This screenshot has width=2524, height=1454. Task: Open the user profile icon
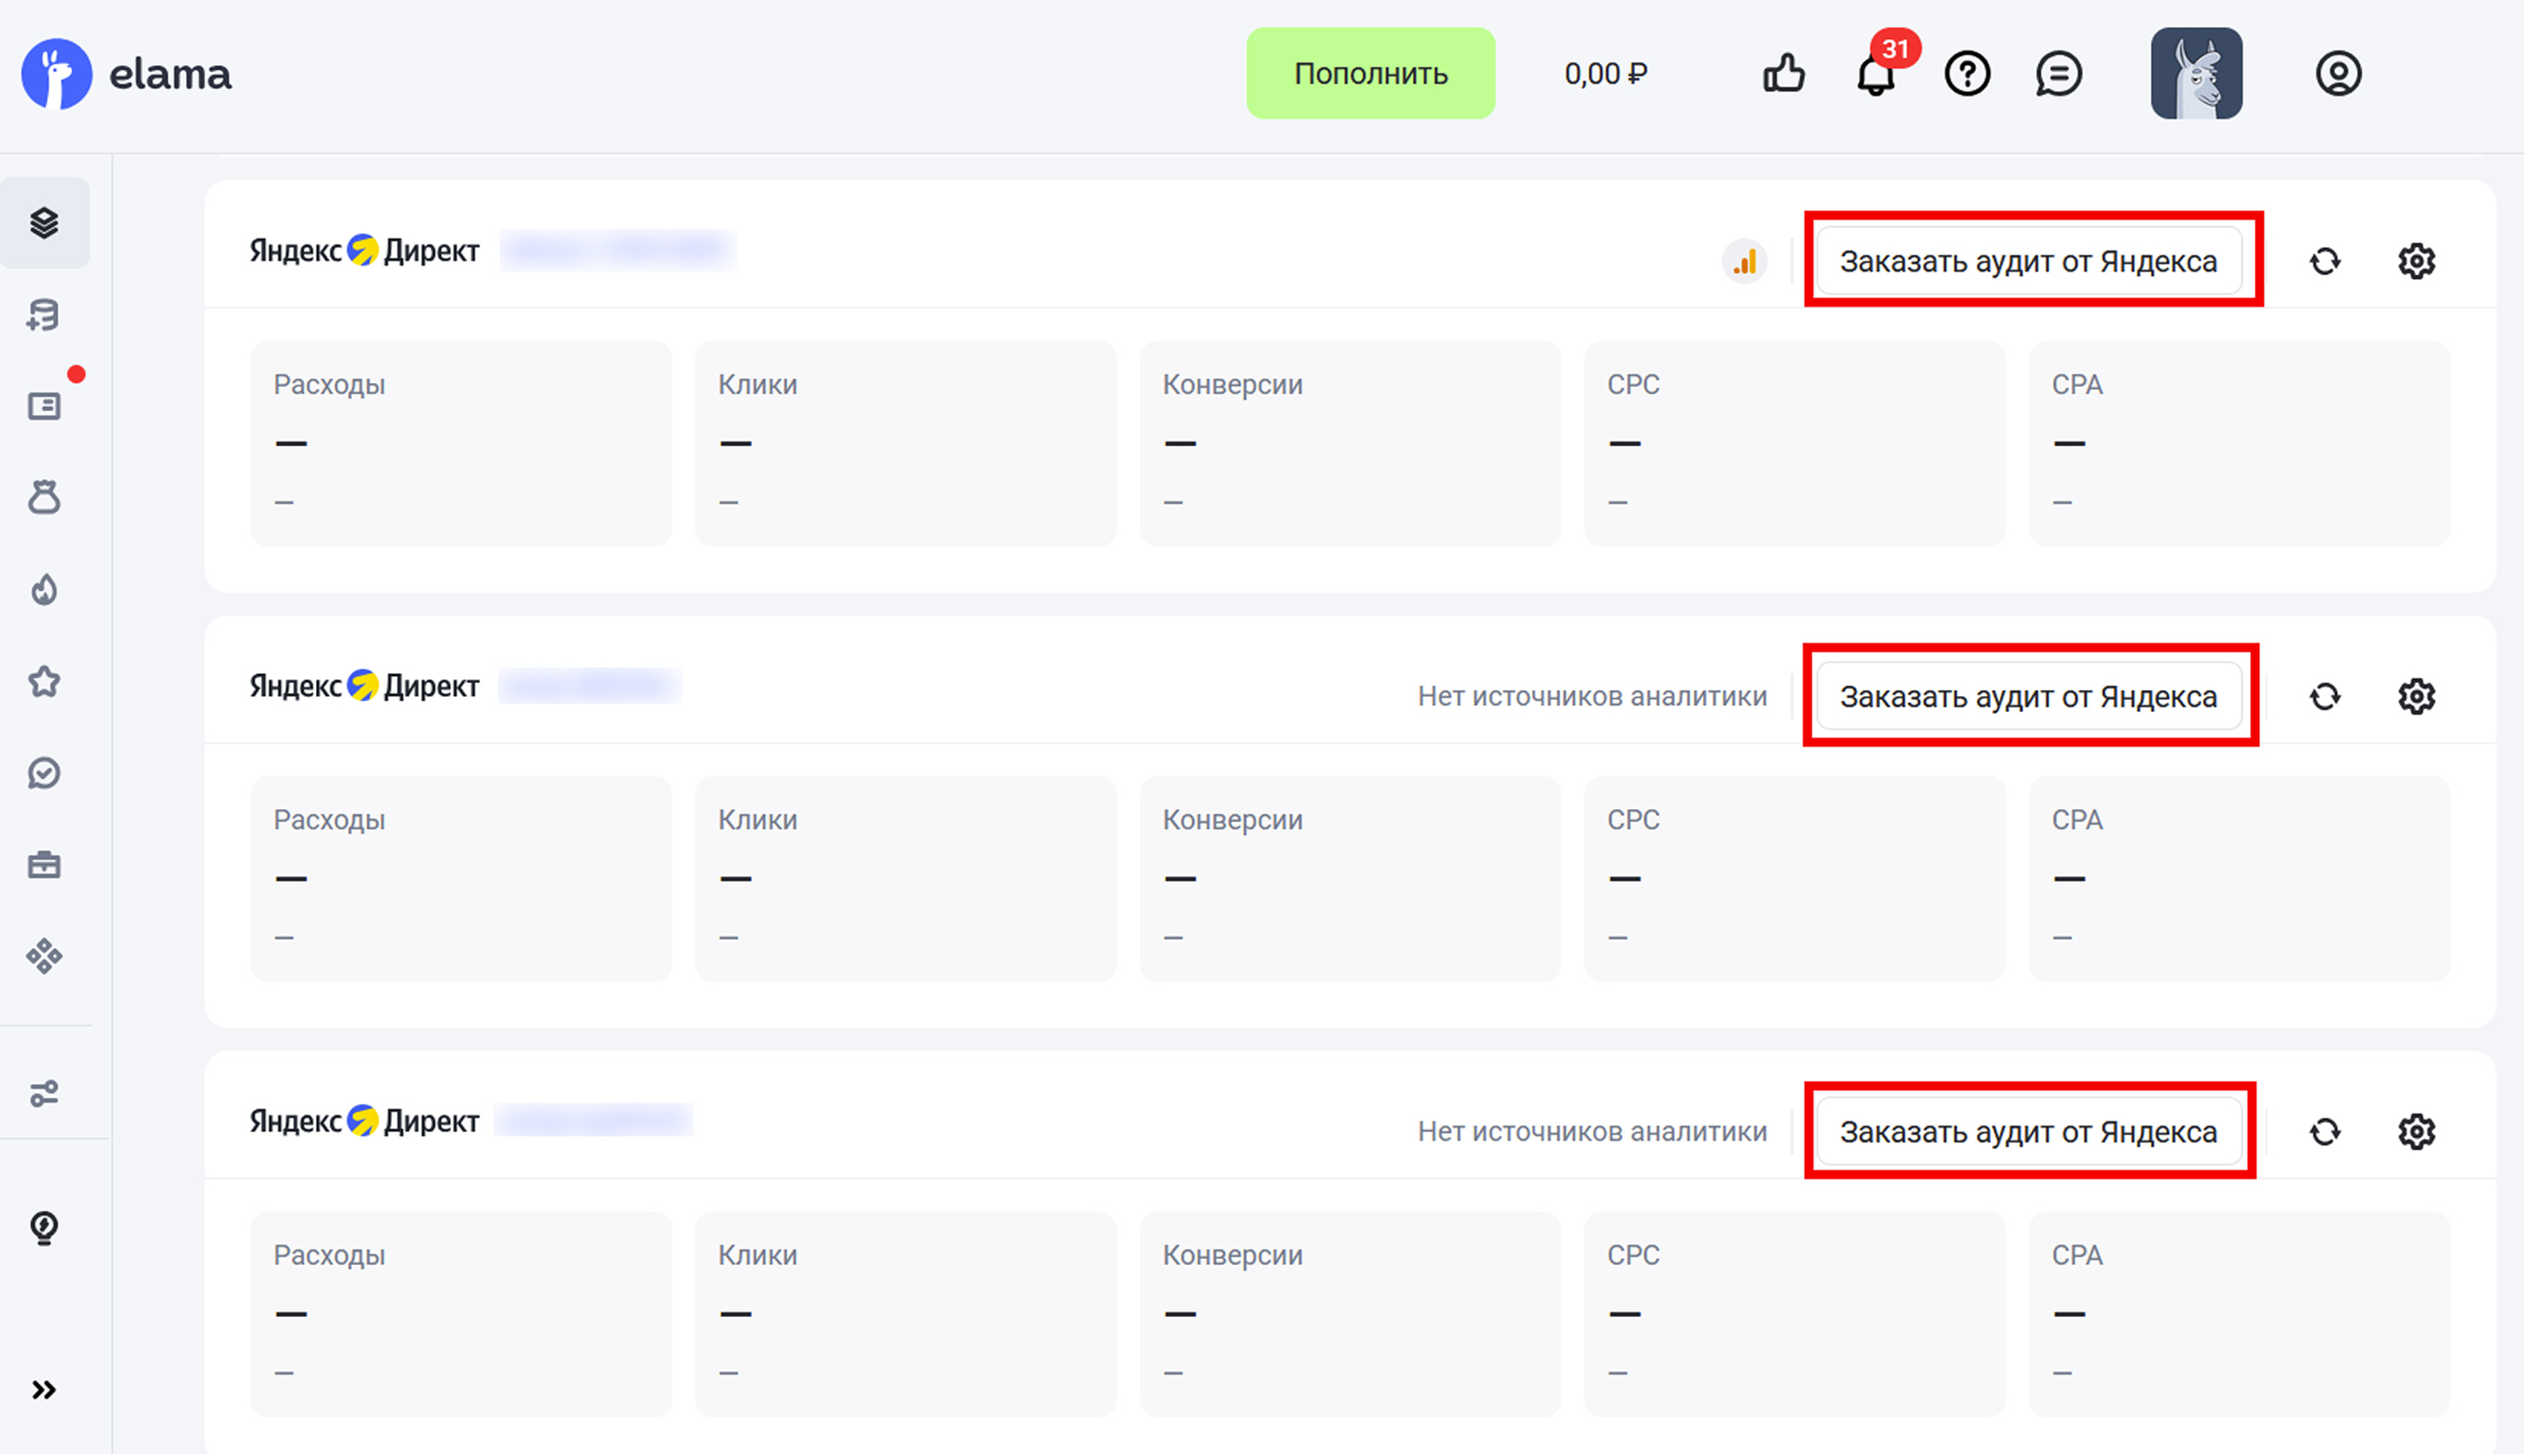click(2338, 74)
